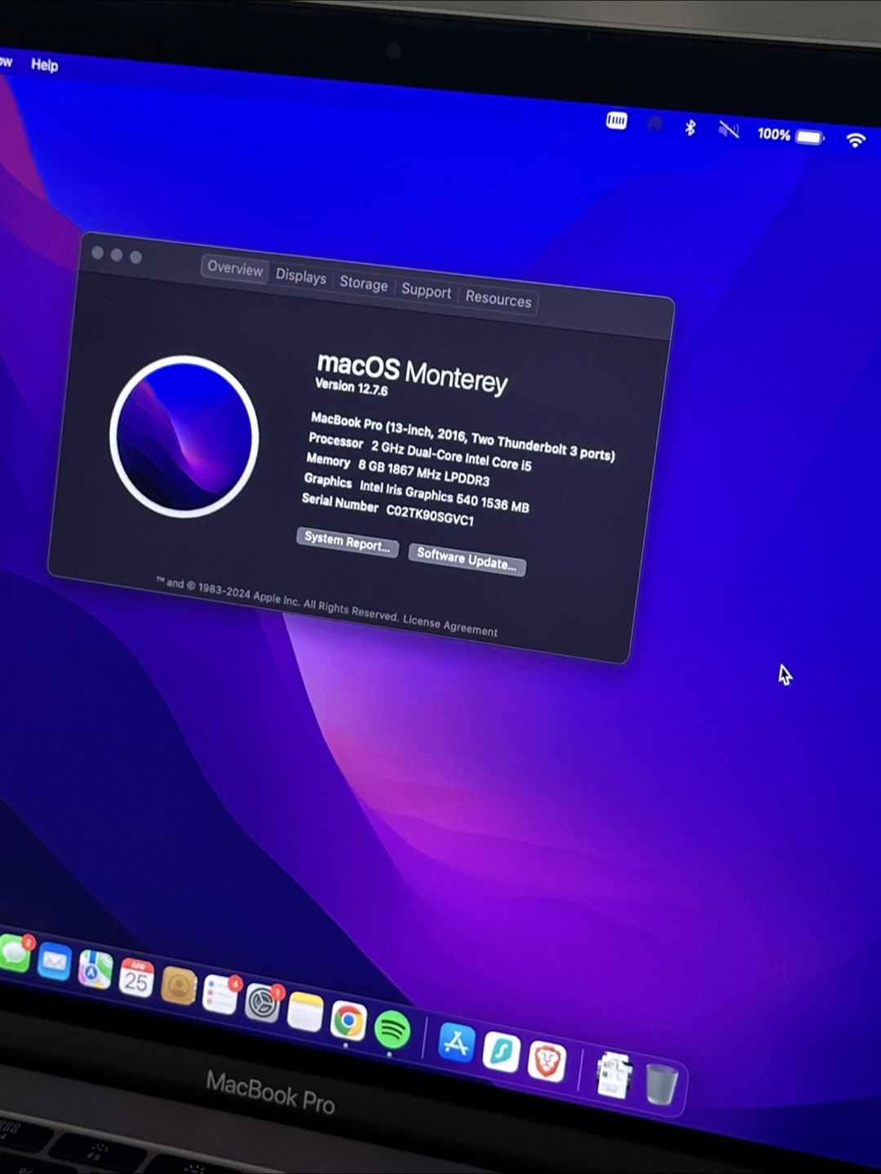Open the battery status menu
This screenshot has width=881, height=1174.
791,135
